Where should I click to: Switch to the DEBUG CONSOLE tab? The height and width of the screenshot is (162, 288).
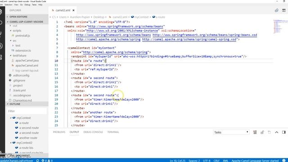pos(93,132)
